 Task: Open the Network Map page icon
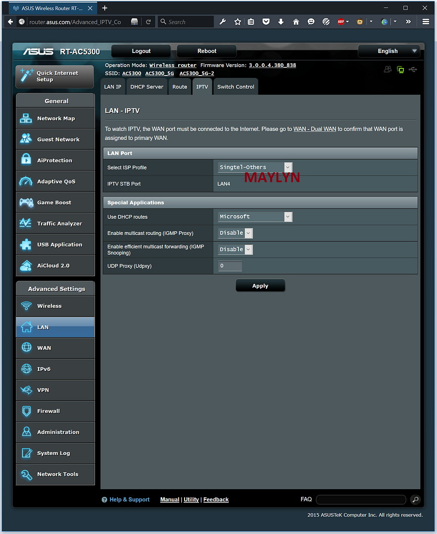(26, 119)
